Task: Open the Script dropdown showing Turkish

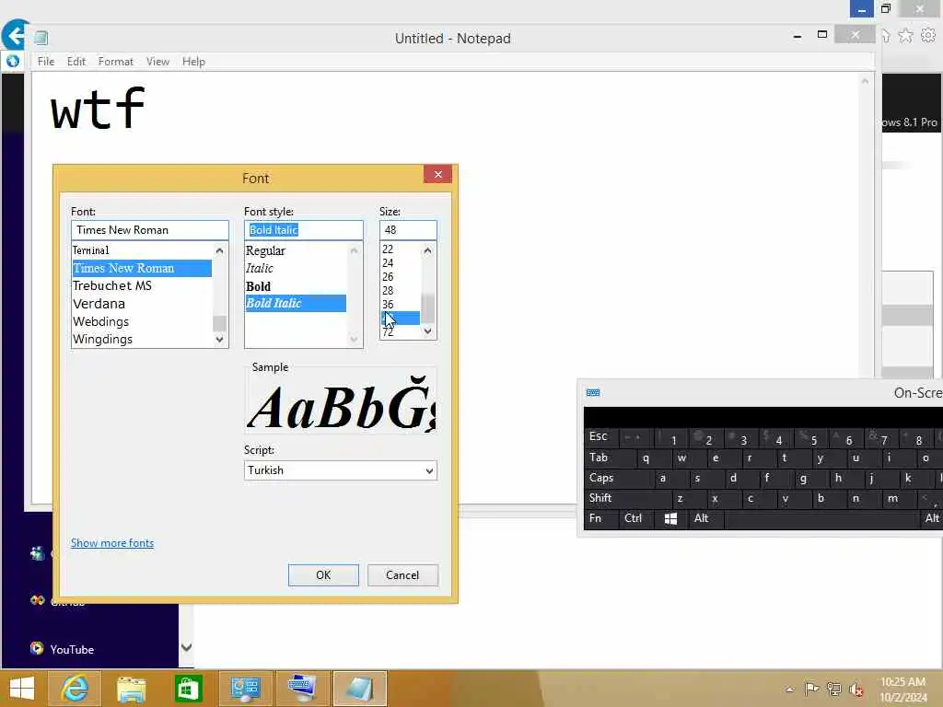Action: pos(341,470)
